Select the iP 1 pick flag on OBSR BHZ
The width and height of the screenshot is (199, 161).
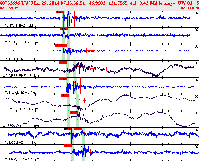coord(63,62)
